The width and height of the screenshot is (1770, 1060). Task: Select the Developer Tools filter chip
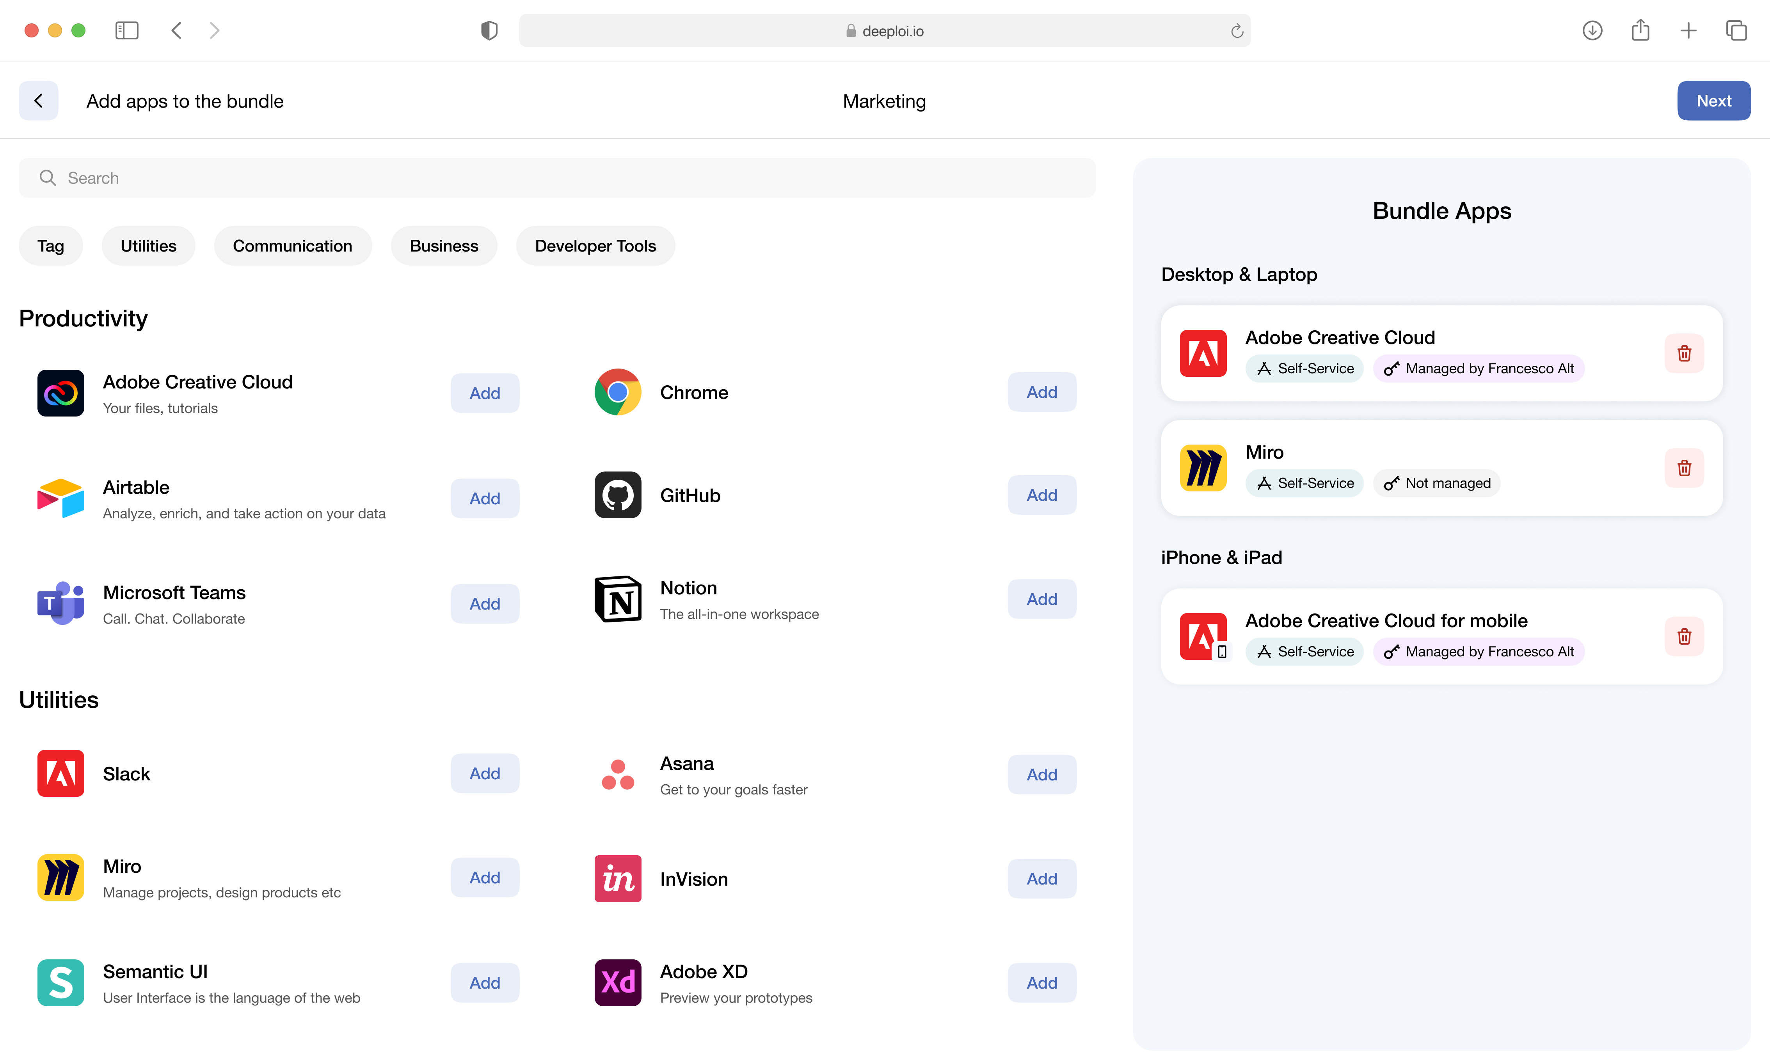[x=595, y=246]
